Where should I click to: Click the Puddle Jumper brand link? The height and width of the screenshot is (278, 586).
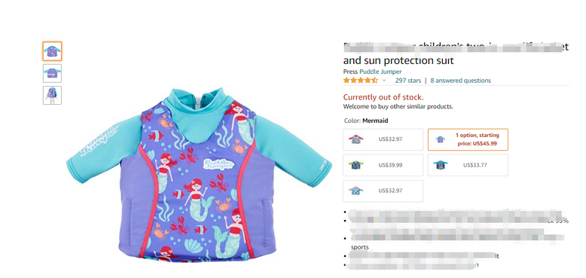[x=380, y=72]
